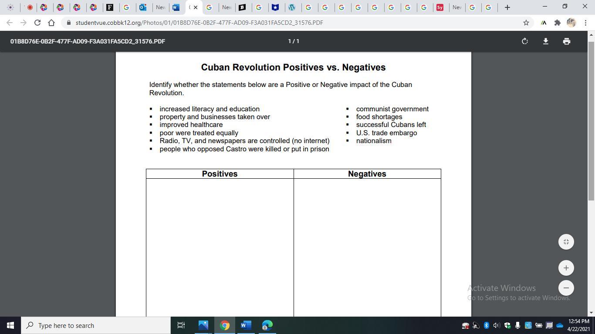595x334 pixels.
Task: Print the PDF worksheet
Action: pyautogui.click(x=566, y=41)
